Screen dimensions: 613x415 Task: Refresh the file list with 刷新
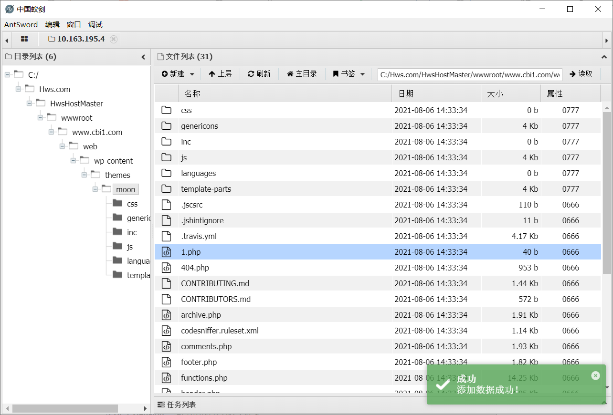259,74
